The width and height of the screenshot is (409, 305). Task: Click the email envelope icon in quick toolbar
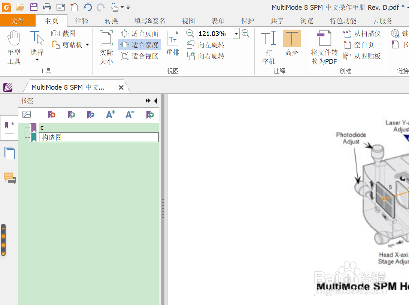[x=61, y=8]
